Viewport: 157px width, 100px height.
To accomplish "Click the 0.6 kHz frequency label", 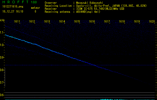I will tap(2, 95).
